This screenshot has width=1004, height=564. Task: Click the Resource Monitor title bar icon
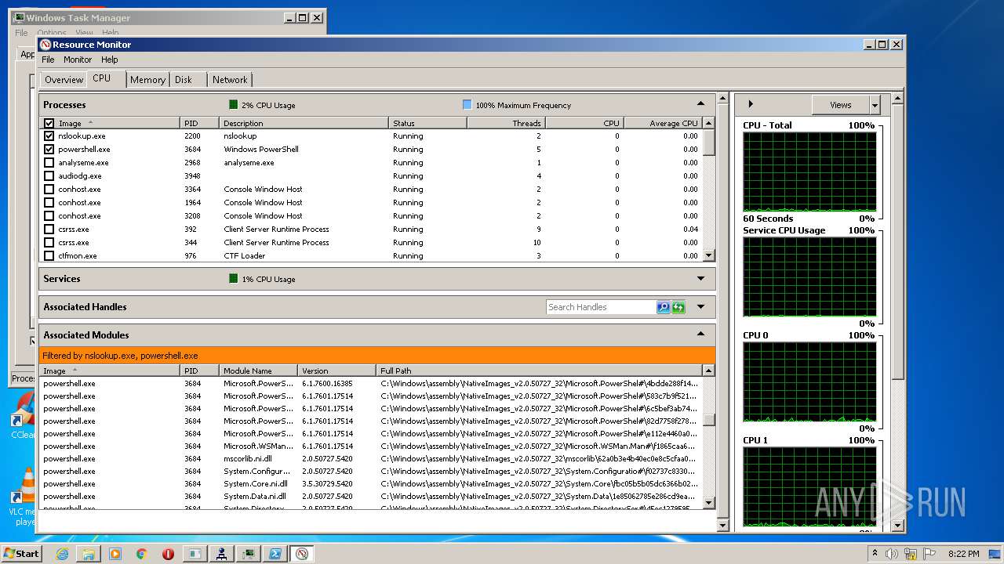tap(45, 45)
